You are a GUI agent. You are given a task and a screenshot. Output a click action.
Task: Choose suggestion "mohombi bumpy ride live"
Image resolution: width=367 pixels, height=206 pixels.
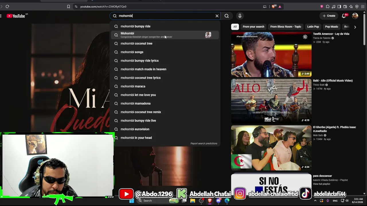tap(165, 121)
